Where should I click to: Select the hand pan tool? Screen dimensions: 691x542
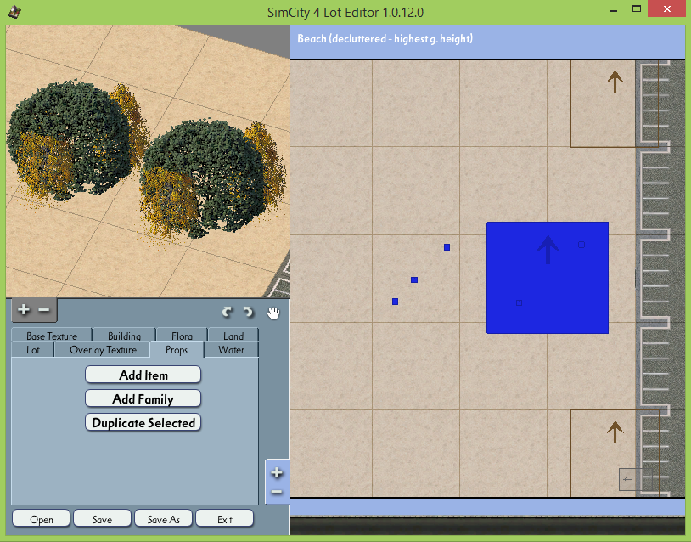coord(273,313)
